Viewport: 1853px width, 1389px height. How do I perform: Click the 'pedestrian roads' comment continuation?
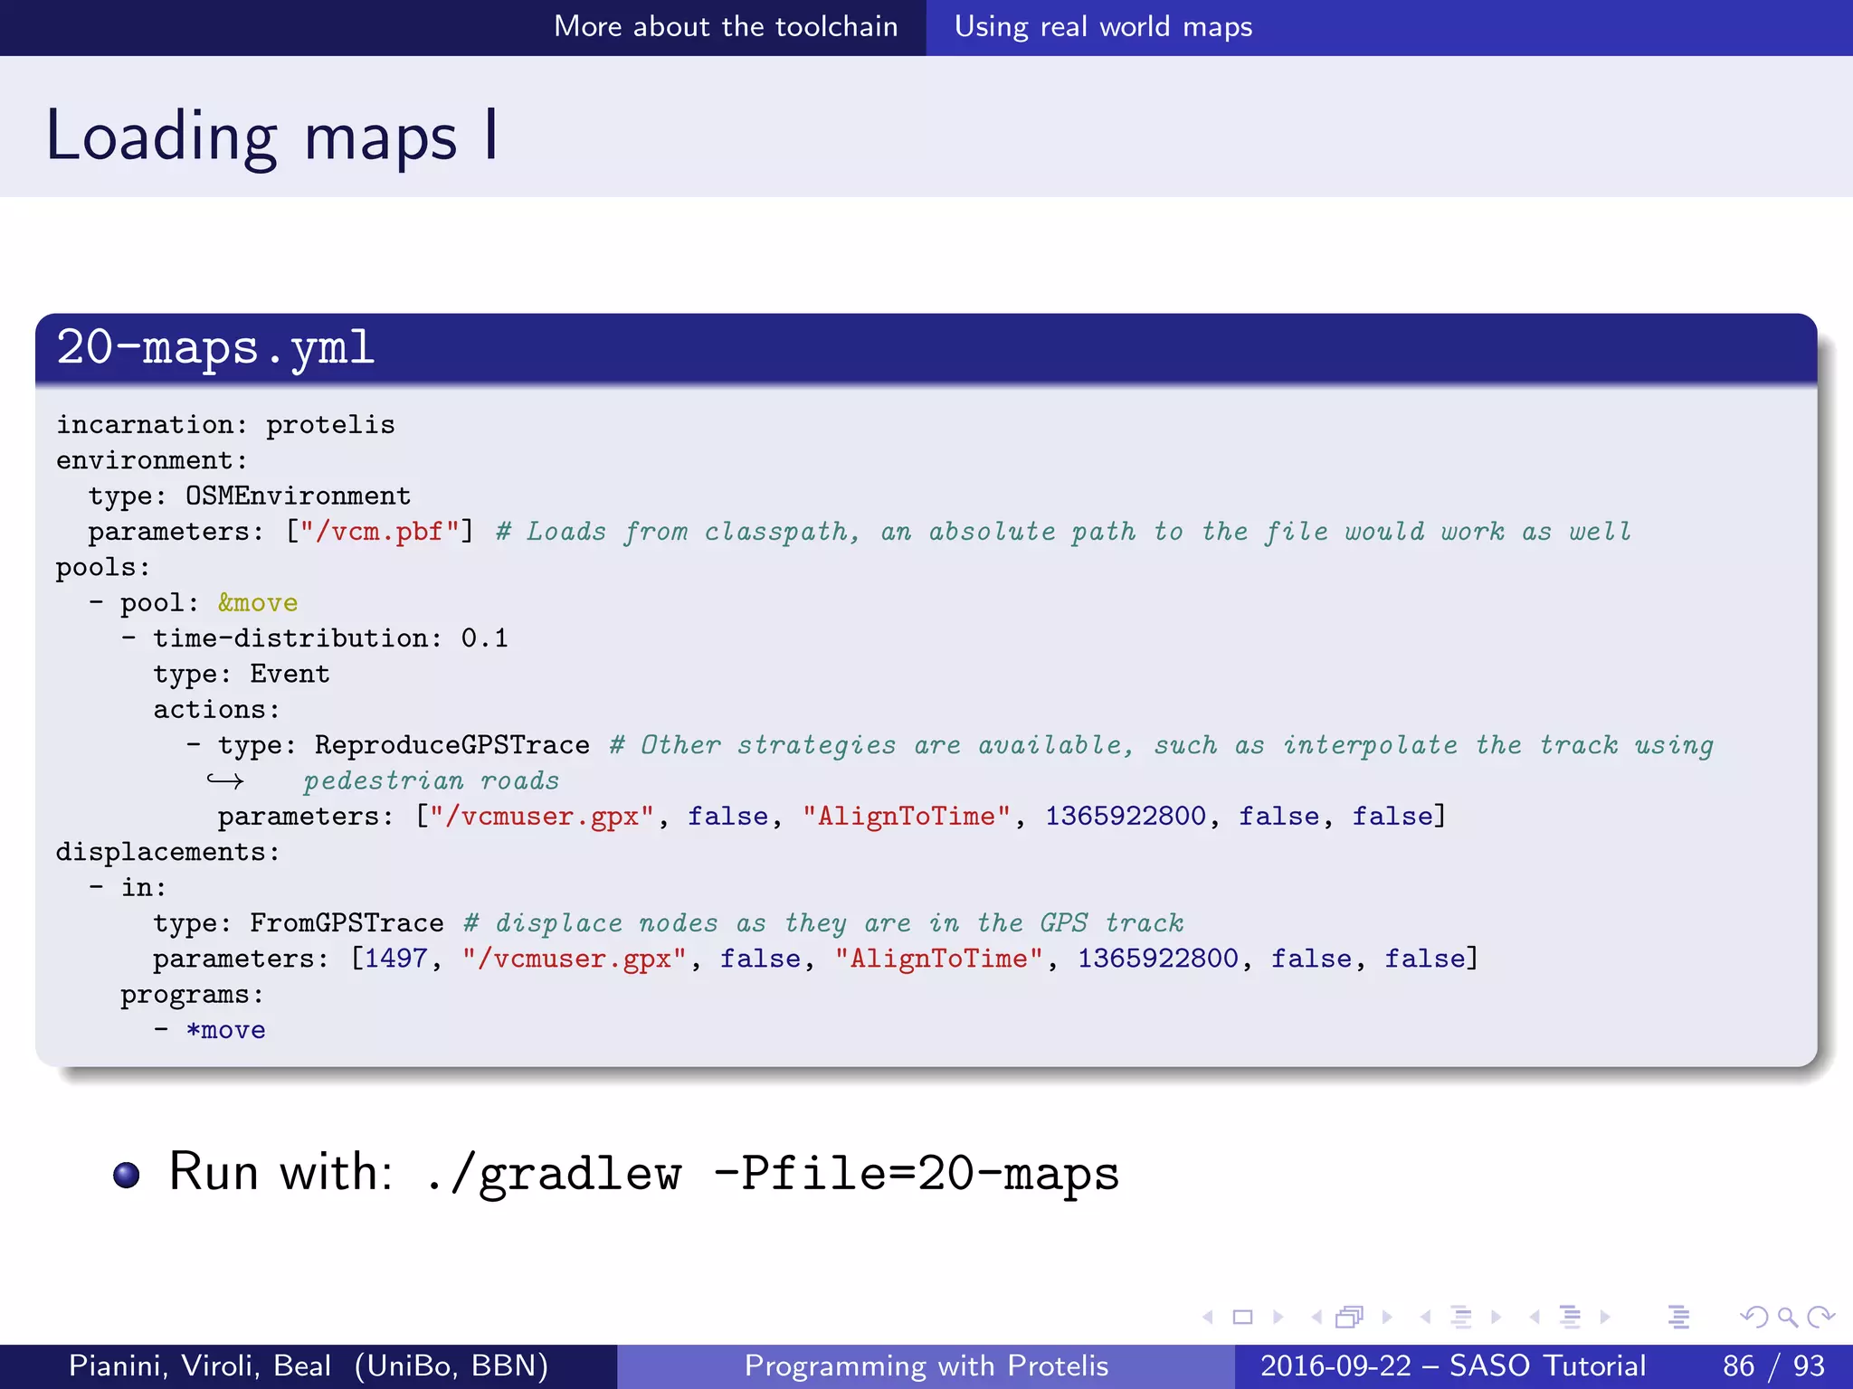pos(432,780)
